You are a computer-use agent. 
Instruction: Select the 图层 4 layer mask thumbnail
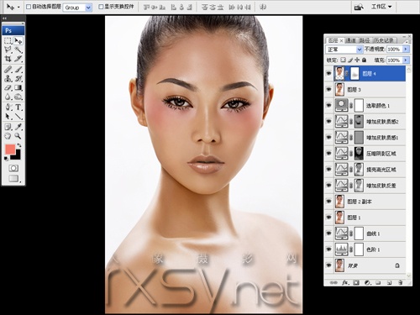point(354,74)
